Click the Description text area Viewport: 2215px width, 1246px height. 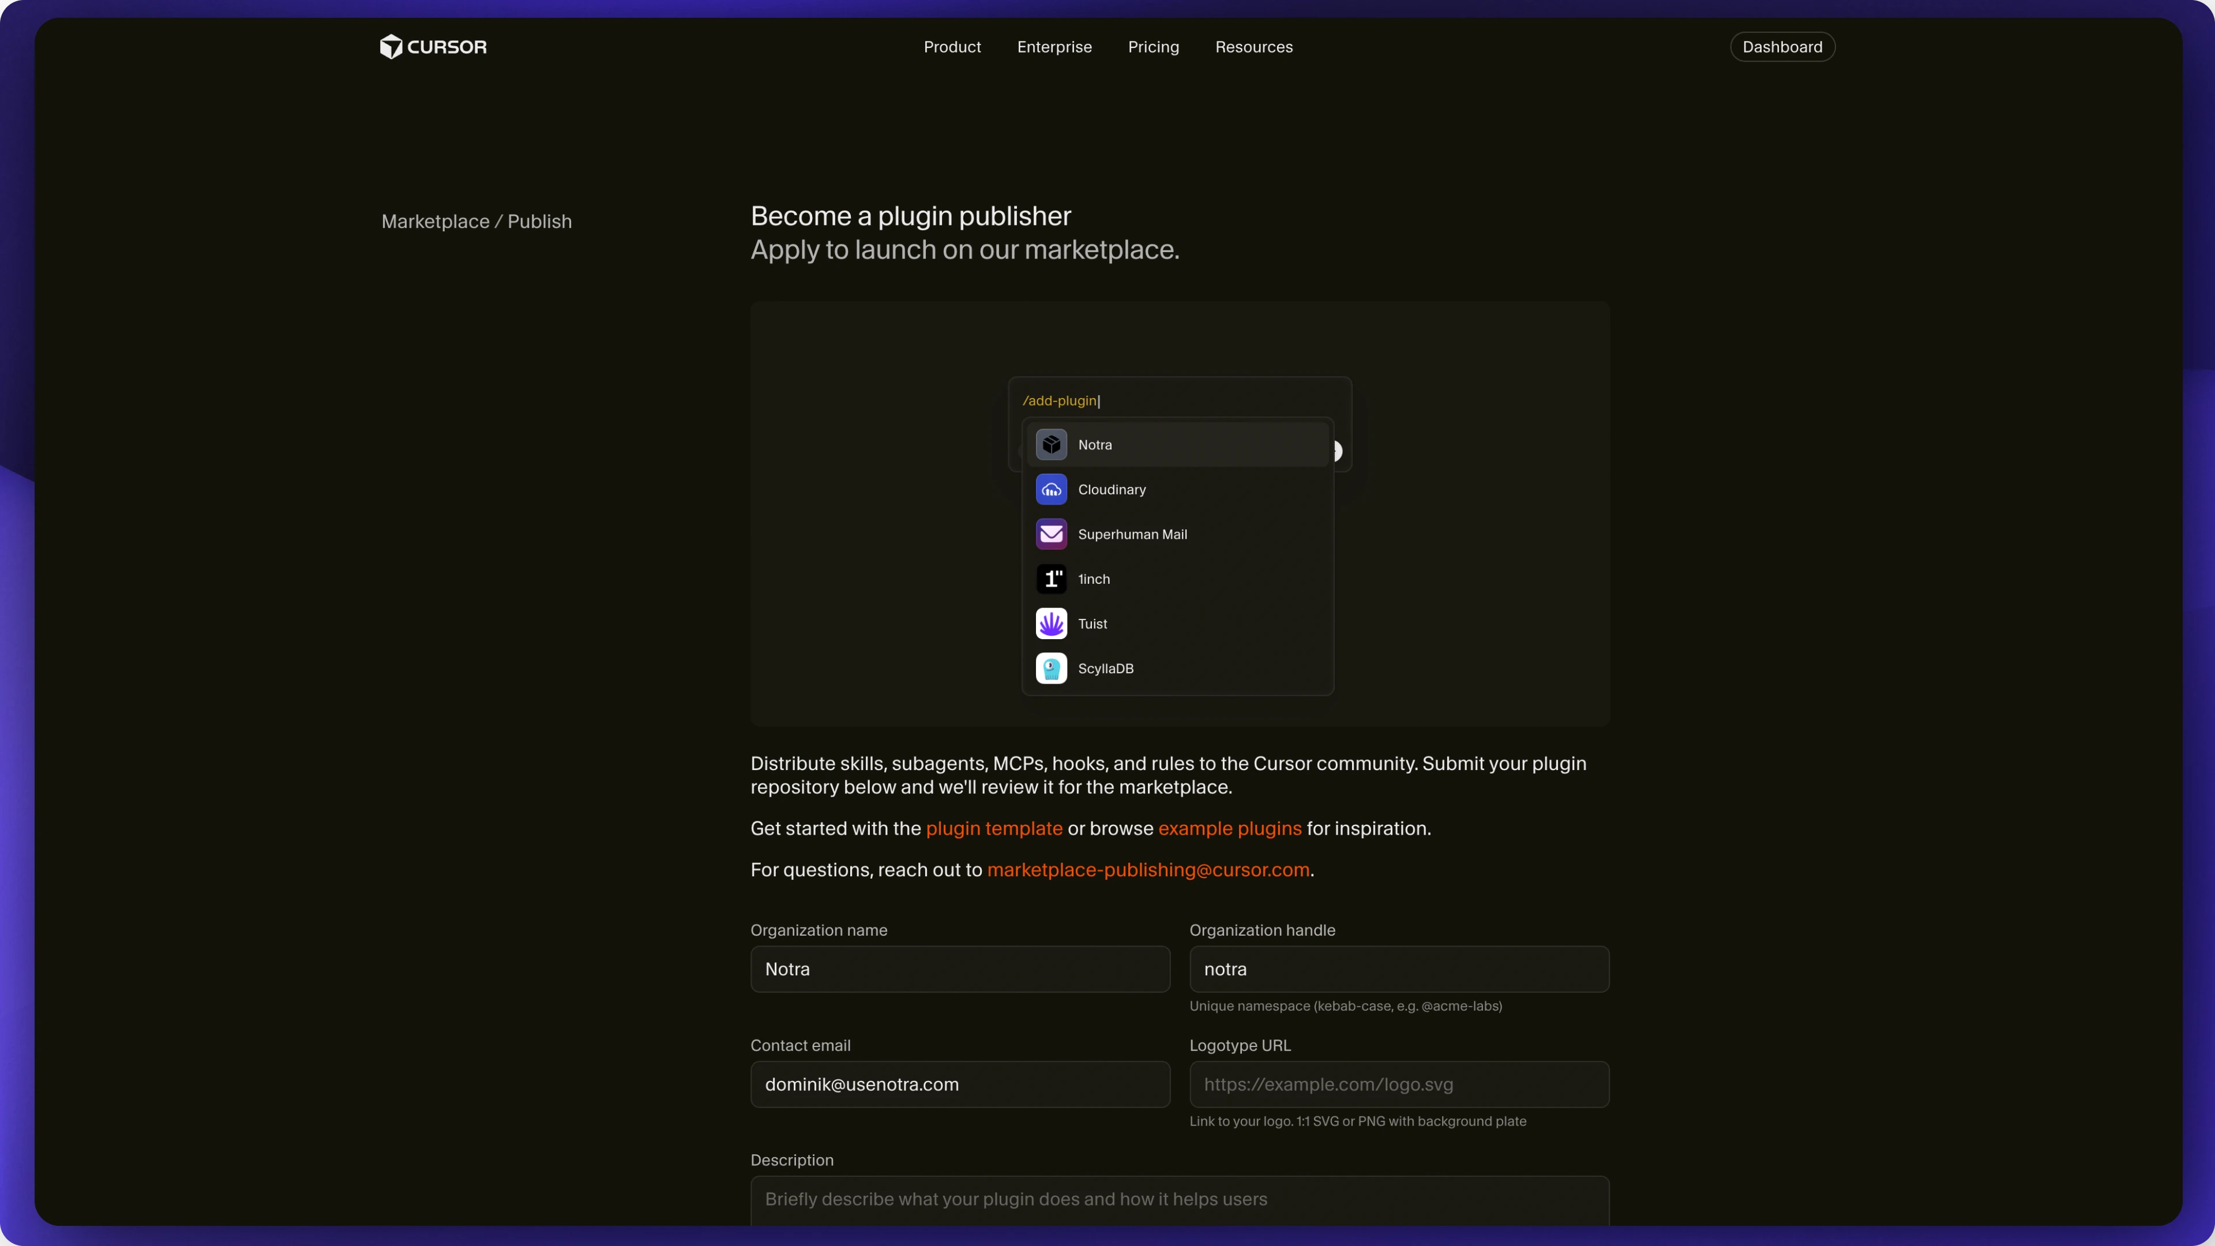point(1180,1200)
